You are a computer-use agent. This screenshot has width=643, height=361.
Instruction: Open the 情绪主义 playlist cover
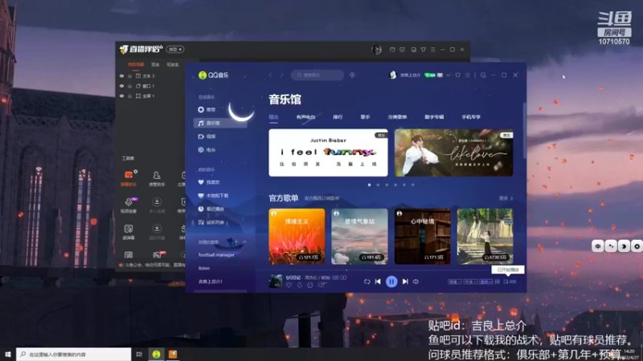point(297,236)
